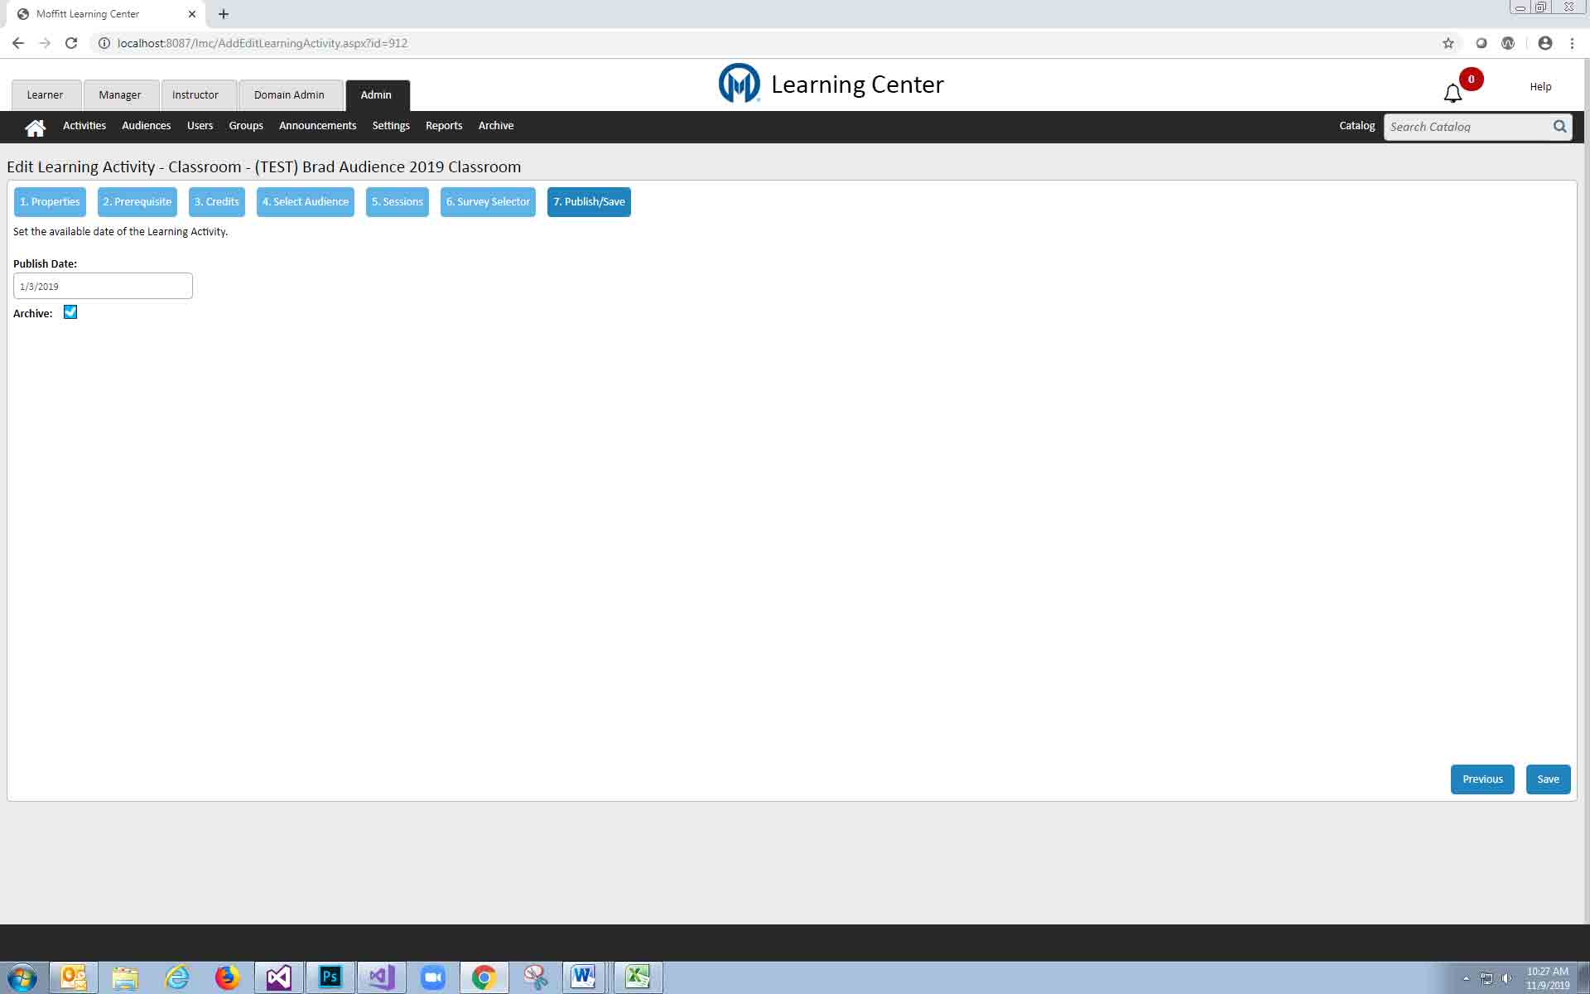1590x994 pixels.
Task: Click the catalog search magnifier icon
Action: 1559,127
